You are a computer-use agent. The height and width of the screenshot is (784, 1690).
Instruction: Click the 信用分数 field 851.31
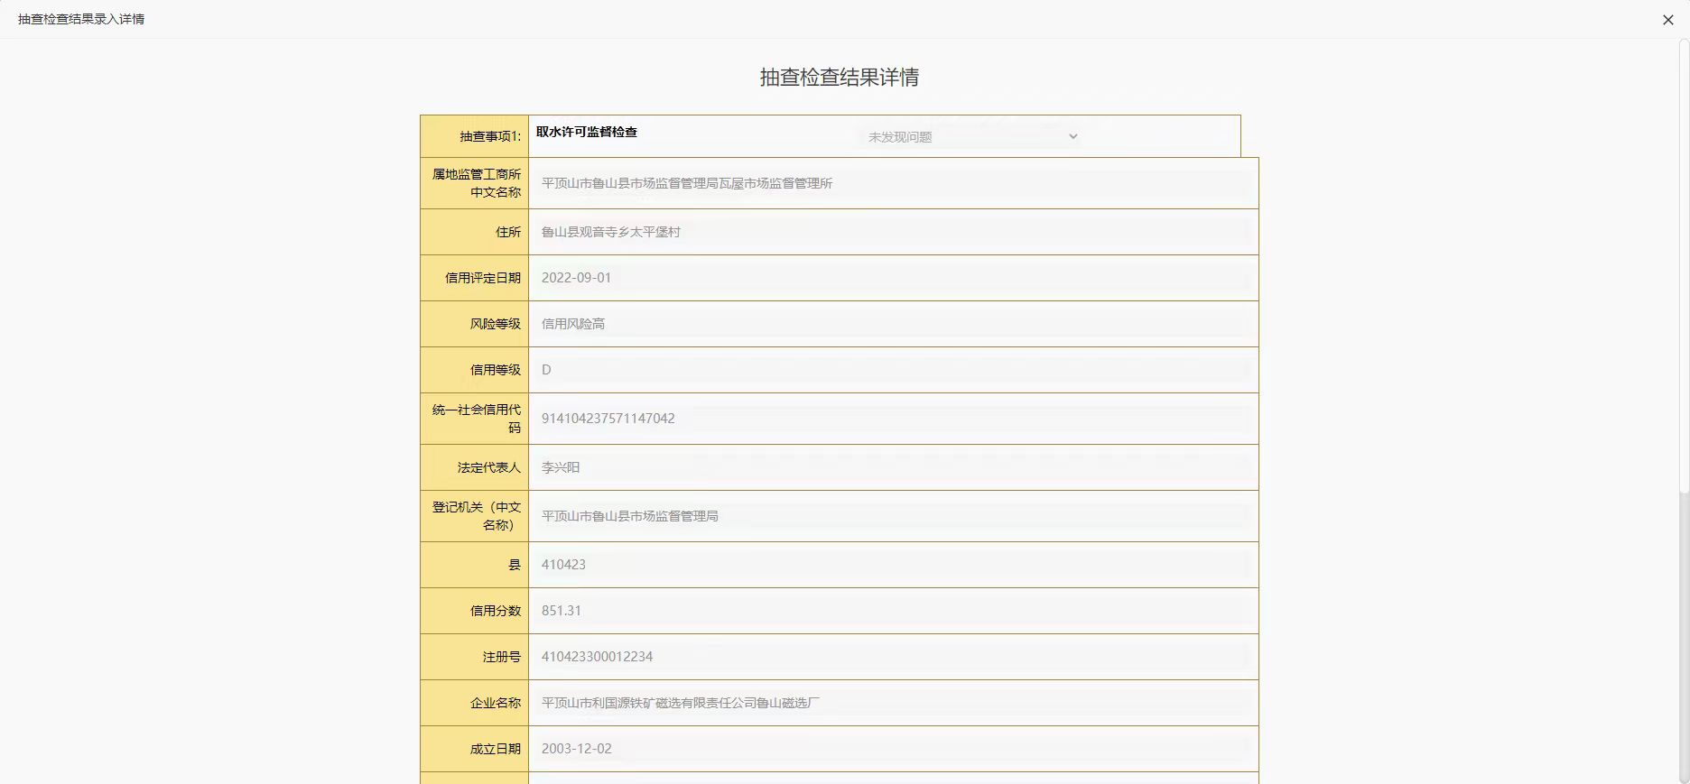[892, 611]
